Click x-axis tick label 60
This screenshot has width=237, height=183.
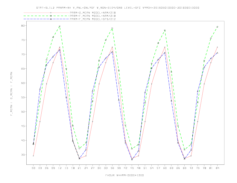[x=165, y=168]
